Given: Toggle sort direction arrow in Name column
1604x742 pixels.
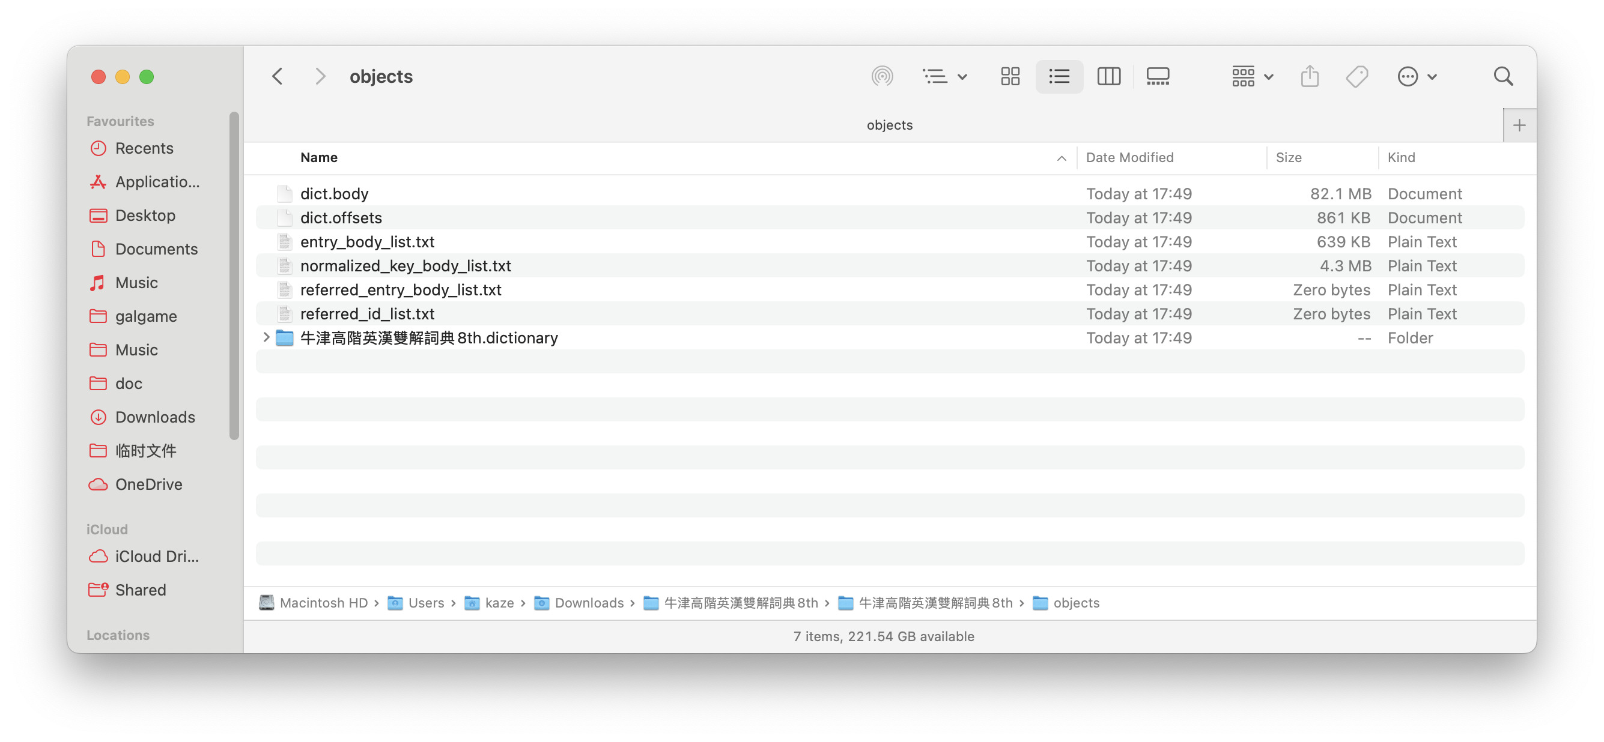Looking at the screenshot, I should pyautogui.click(x=1061, y=158).
